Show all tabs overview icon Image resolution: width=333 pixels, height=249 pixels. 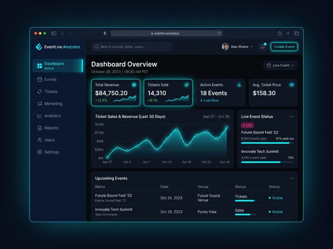tap(297, 33)
